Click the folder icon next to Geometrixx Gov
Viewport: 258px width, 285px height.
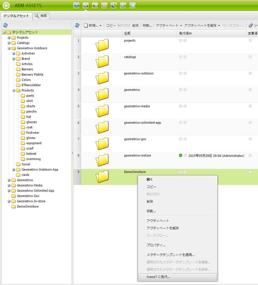[x=13, y=196]
